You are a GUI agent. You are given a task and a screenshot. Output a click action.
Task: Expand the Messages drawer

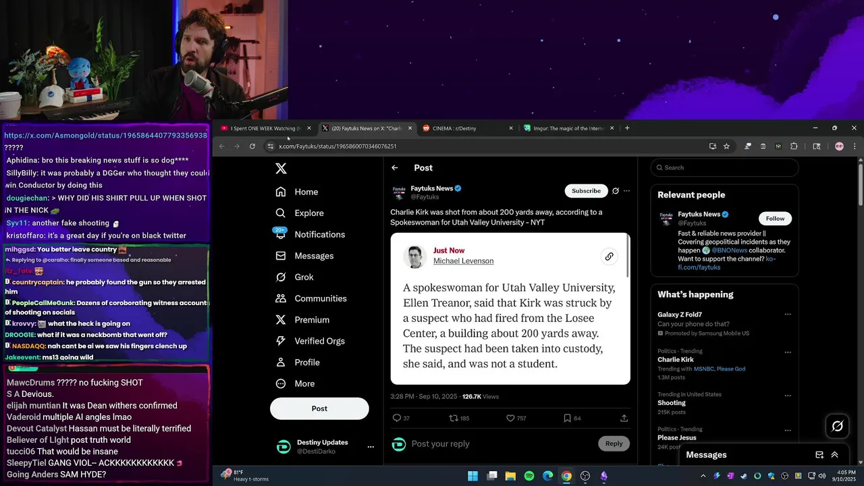tap(835, 455)
